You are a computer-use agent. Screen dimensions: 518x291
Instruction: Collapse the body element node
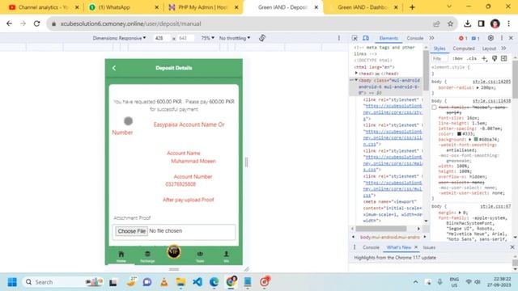coord(356,80)
